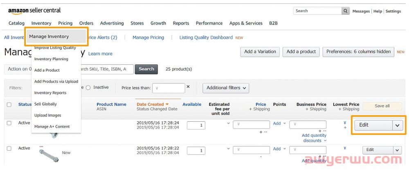Open the second row's Edit dropdown arrow
409x171 pixels.
point(397,150)
